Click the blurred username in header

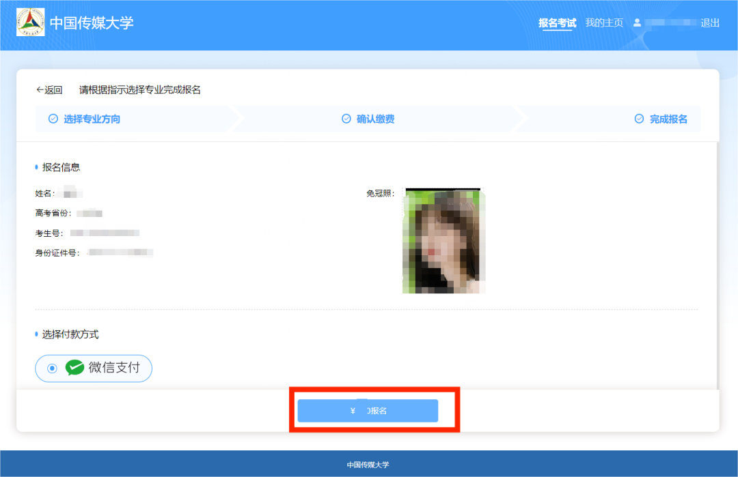(670, 23)
